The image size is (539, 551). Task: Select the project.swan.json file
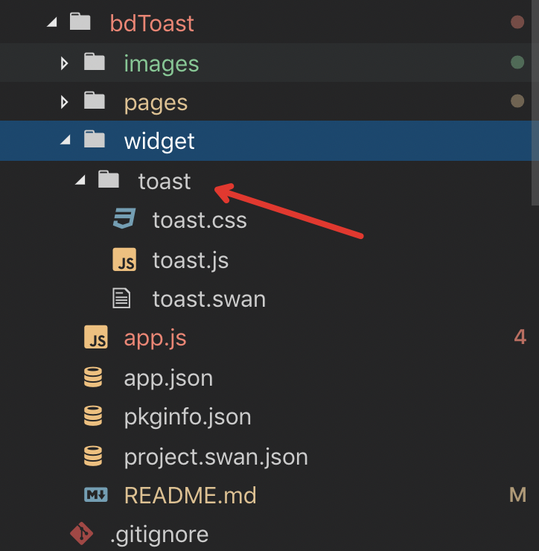[x=216, y=456]
